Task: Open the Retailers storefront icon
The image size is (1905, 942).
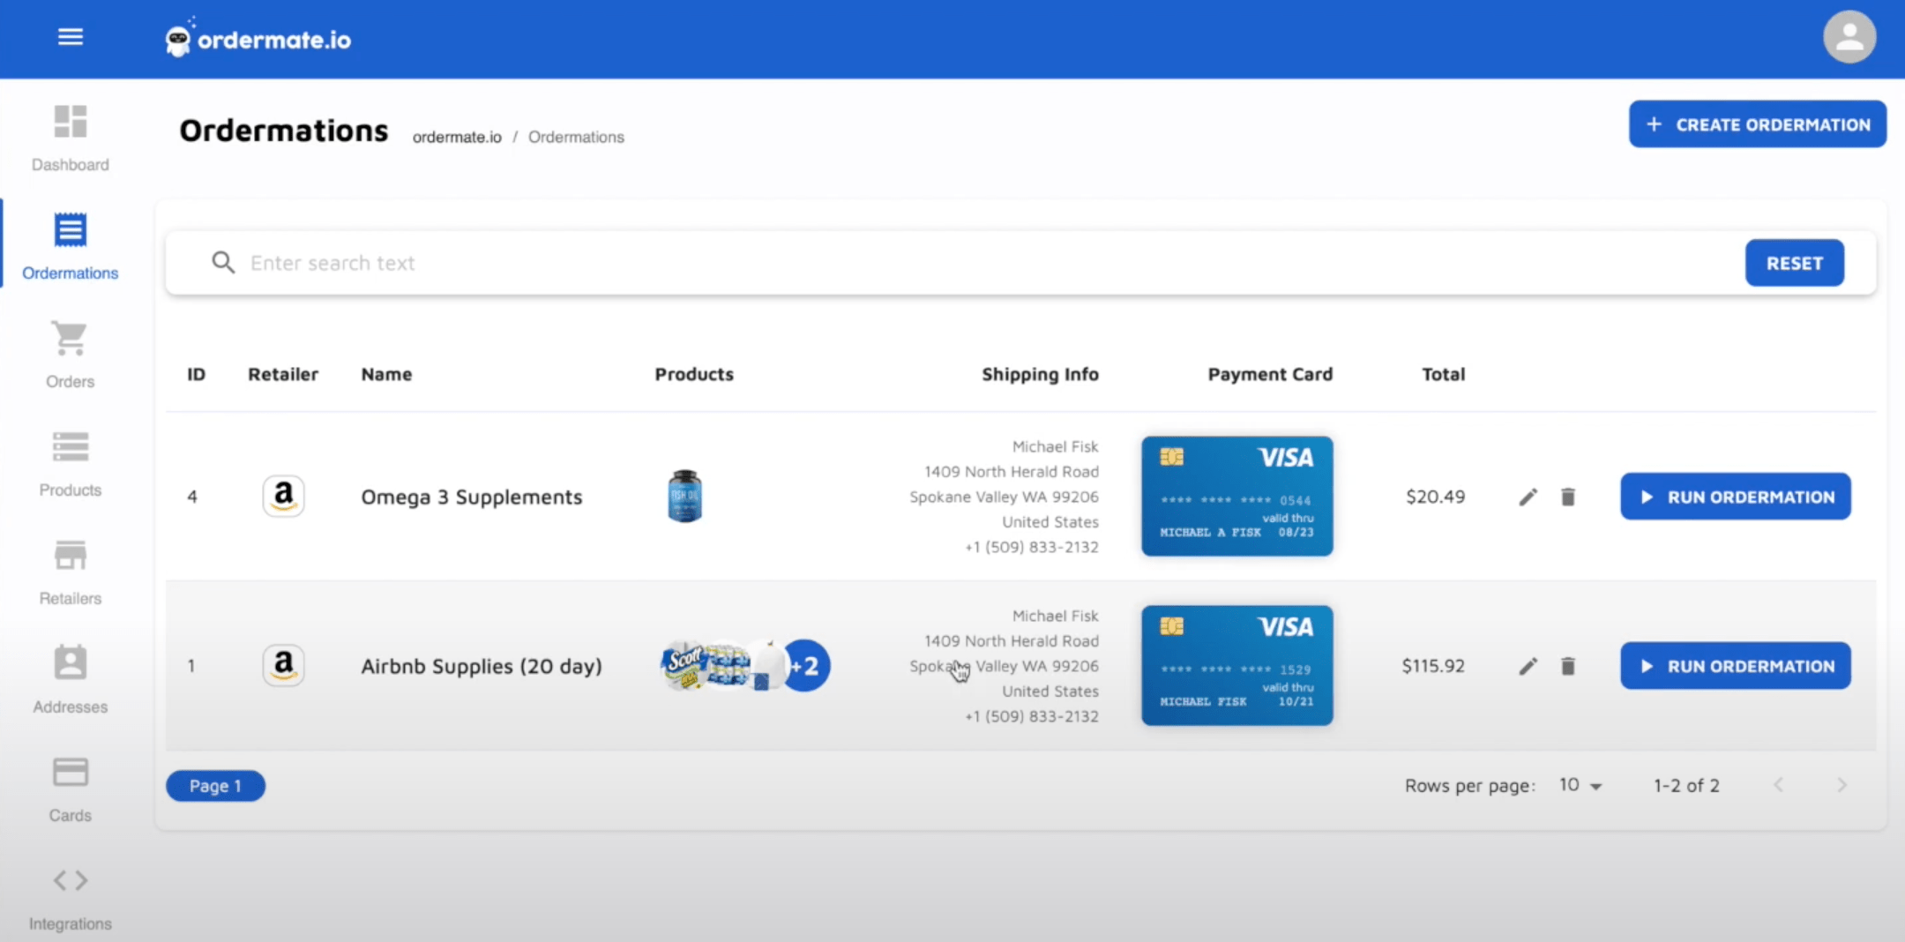Action: 70,556
